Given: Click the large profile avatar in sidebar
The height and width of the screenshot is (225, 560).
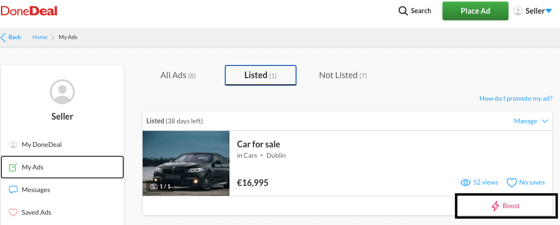Looking at the screenshot, I should coord(62,92).
